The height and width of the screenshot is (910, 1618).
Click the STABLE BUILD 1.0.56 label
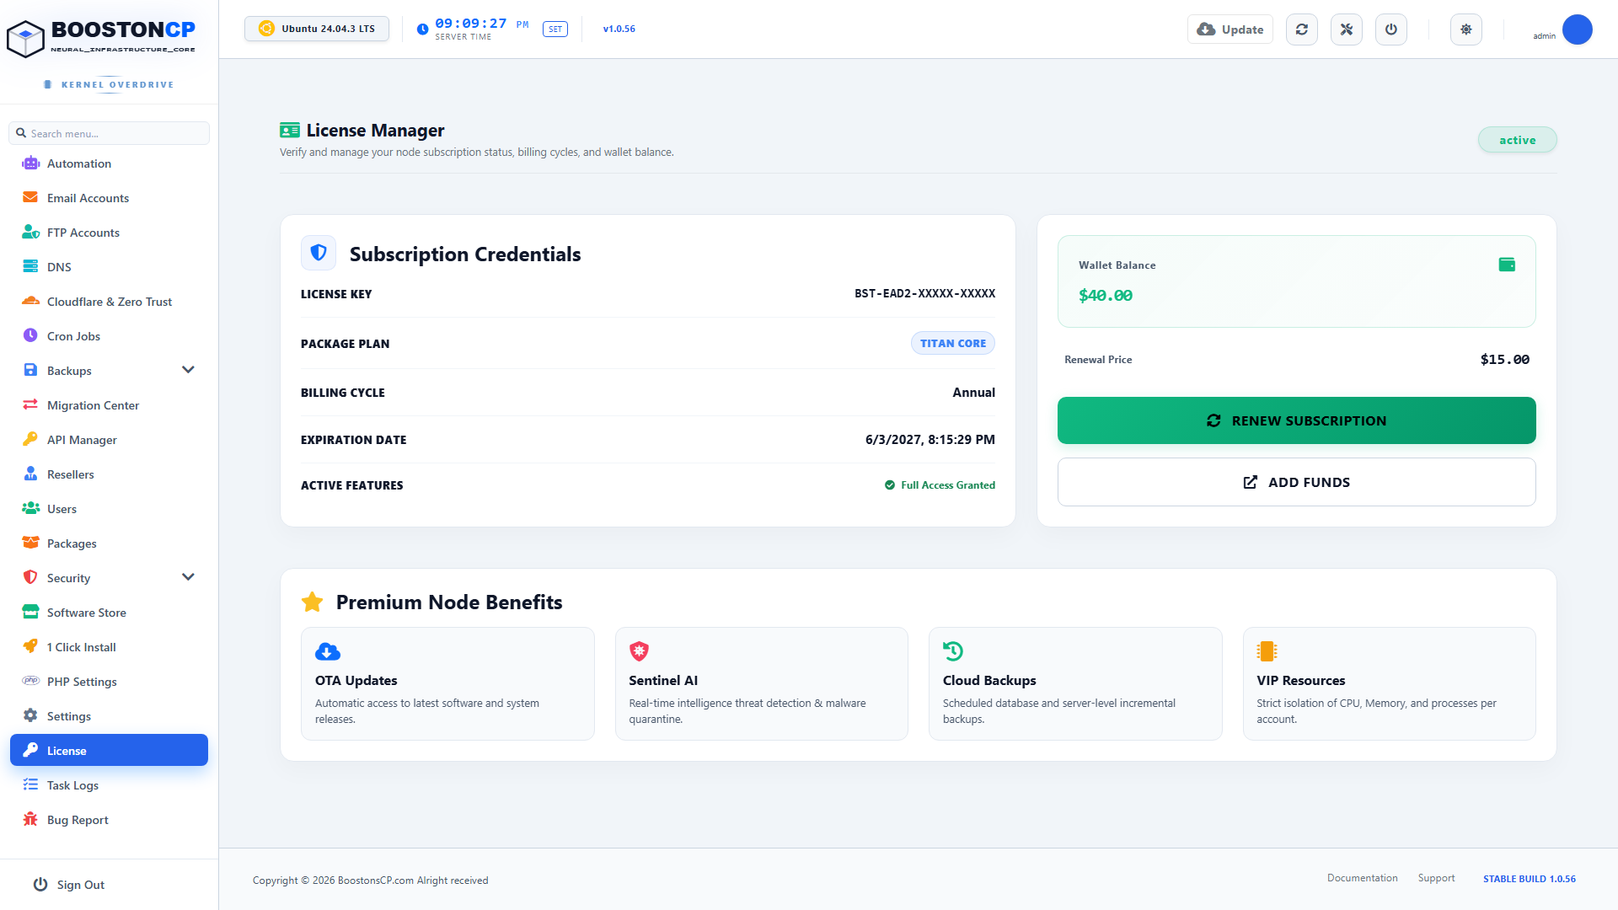[1529, 879]
